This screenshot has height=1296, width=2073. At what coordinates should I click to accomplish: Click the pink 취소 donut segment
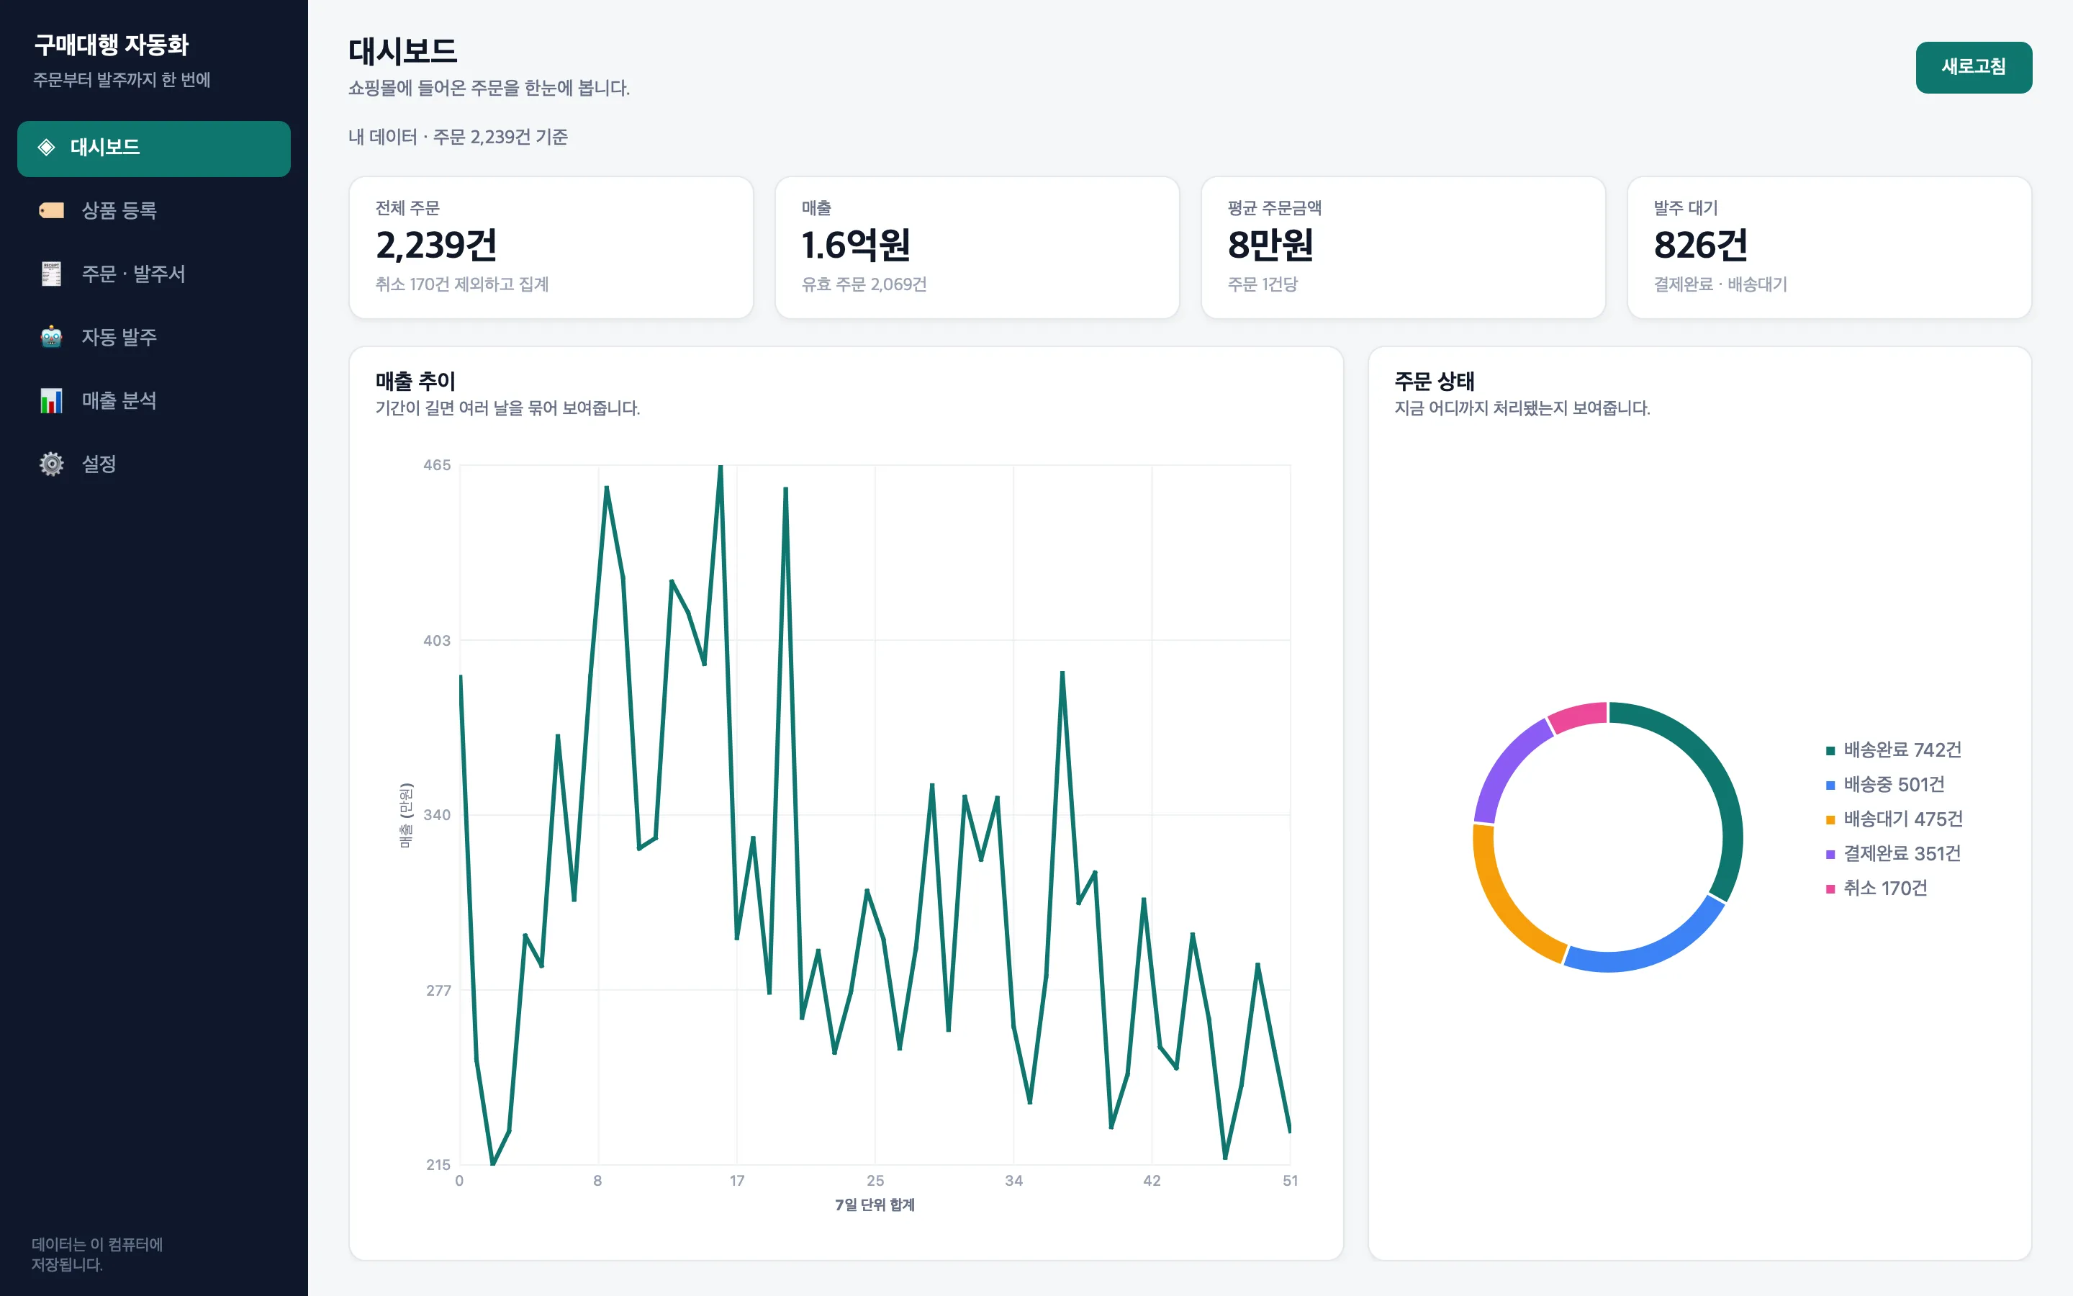pos(1578,715)
